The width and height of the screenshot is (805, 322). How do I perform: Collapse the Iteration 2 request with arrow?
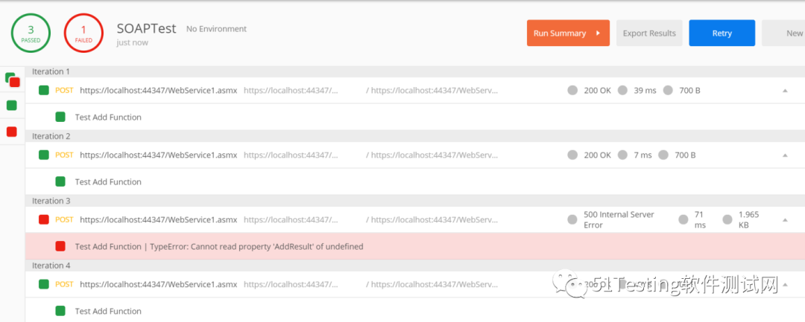pos(784,155)
